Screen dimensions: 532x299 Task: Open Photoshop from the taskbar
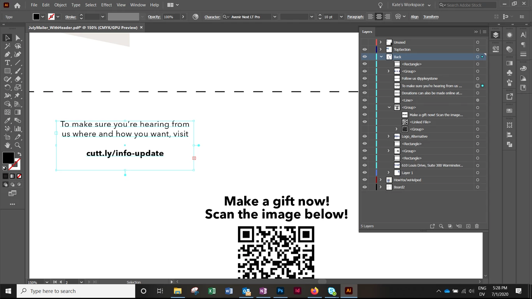pos(280,291)
